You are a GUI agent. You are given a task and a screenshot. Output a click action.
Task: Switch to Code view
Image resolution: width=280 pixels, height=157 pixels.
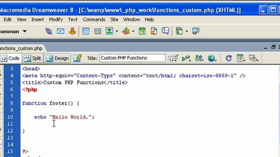(x=10, y=58)
